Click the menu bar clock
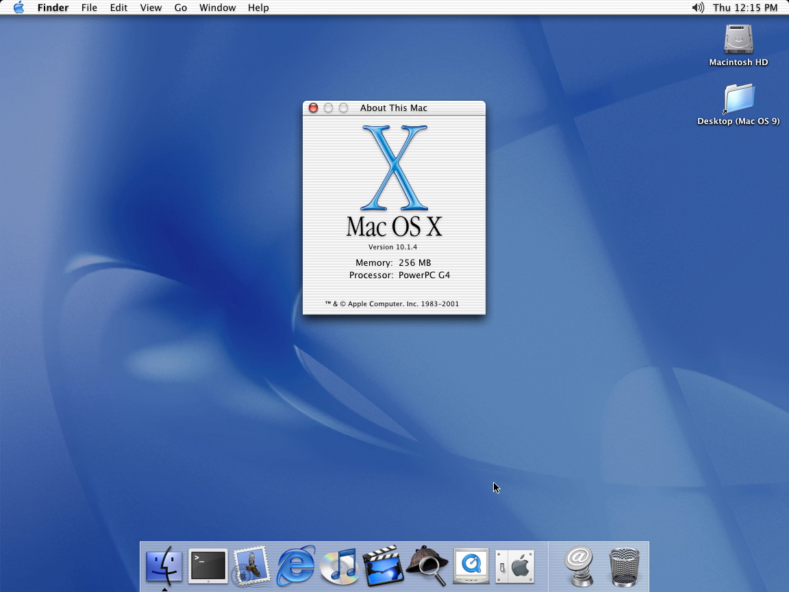Image resolution: width=789 pixels, height=592 pixels. pos(745,8)
